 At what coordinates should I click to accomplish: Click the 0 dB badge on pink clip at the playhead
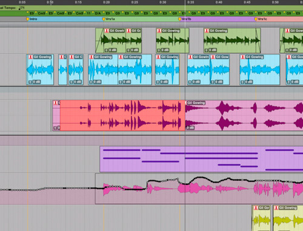[x=190, y=128]
